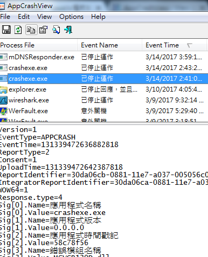Click explorer.exe's 已停止回應 event name cell
Image resolution: width=208 pixels, height=257 pixels.
109,89
